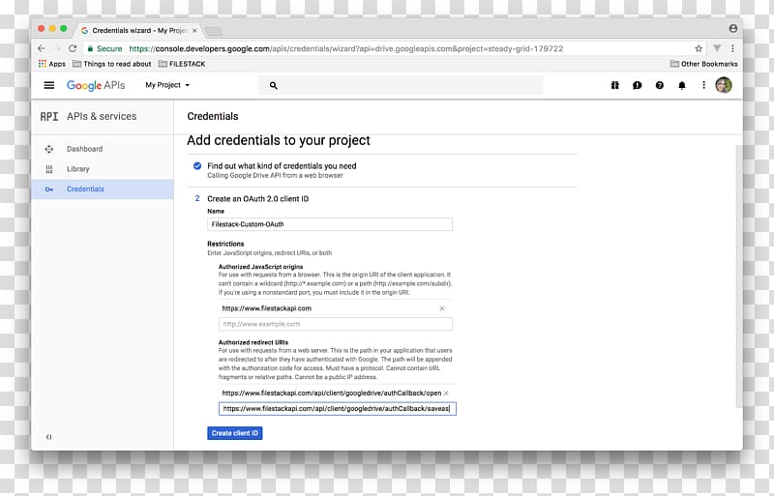Expand the My Project selector
This screenshot has height=496, width=774.
[167, 85]
